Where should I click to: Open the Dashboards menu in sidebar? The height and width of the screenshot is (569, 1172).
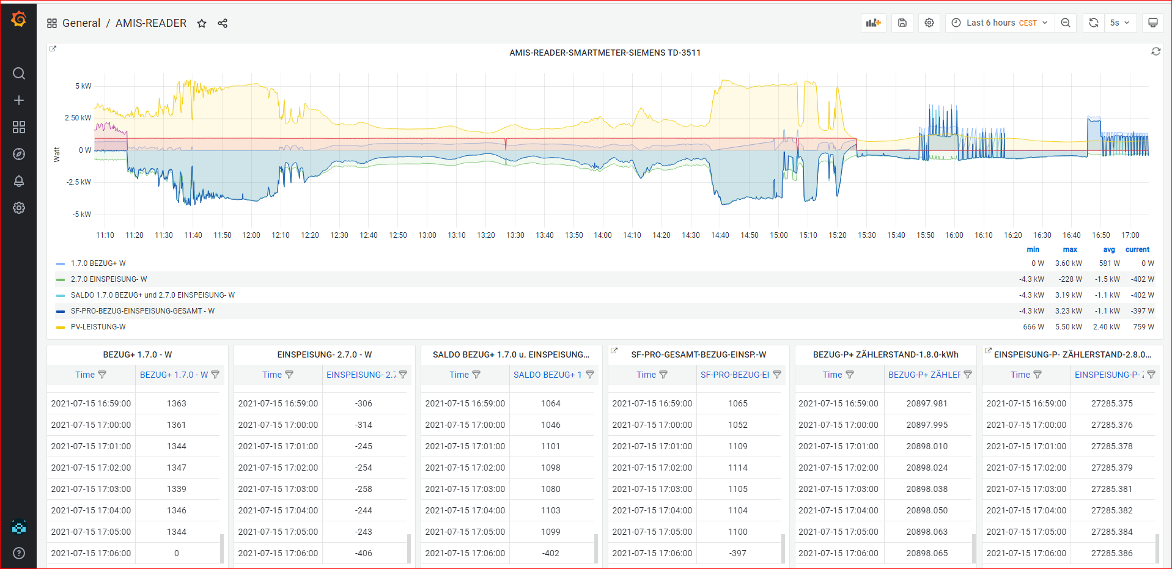pyautogui.click(x=19, y=127)
